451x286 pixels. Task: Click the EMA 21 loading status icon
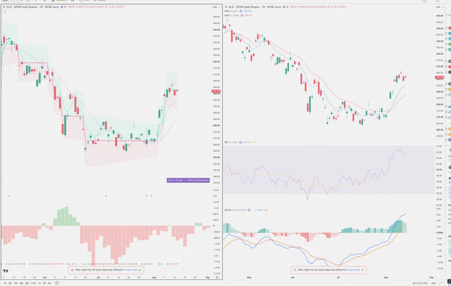pos(242,15)
